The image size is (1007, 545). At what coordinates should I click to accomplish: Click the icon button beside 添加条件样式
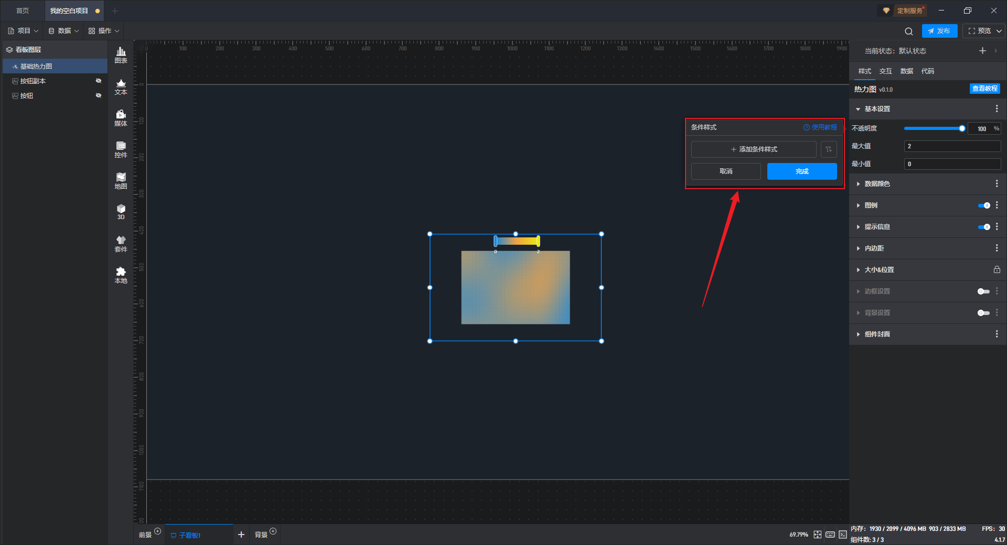[x=829, y=149]
